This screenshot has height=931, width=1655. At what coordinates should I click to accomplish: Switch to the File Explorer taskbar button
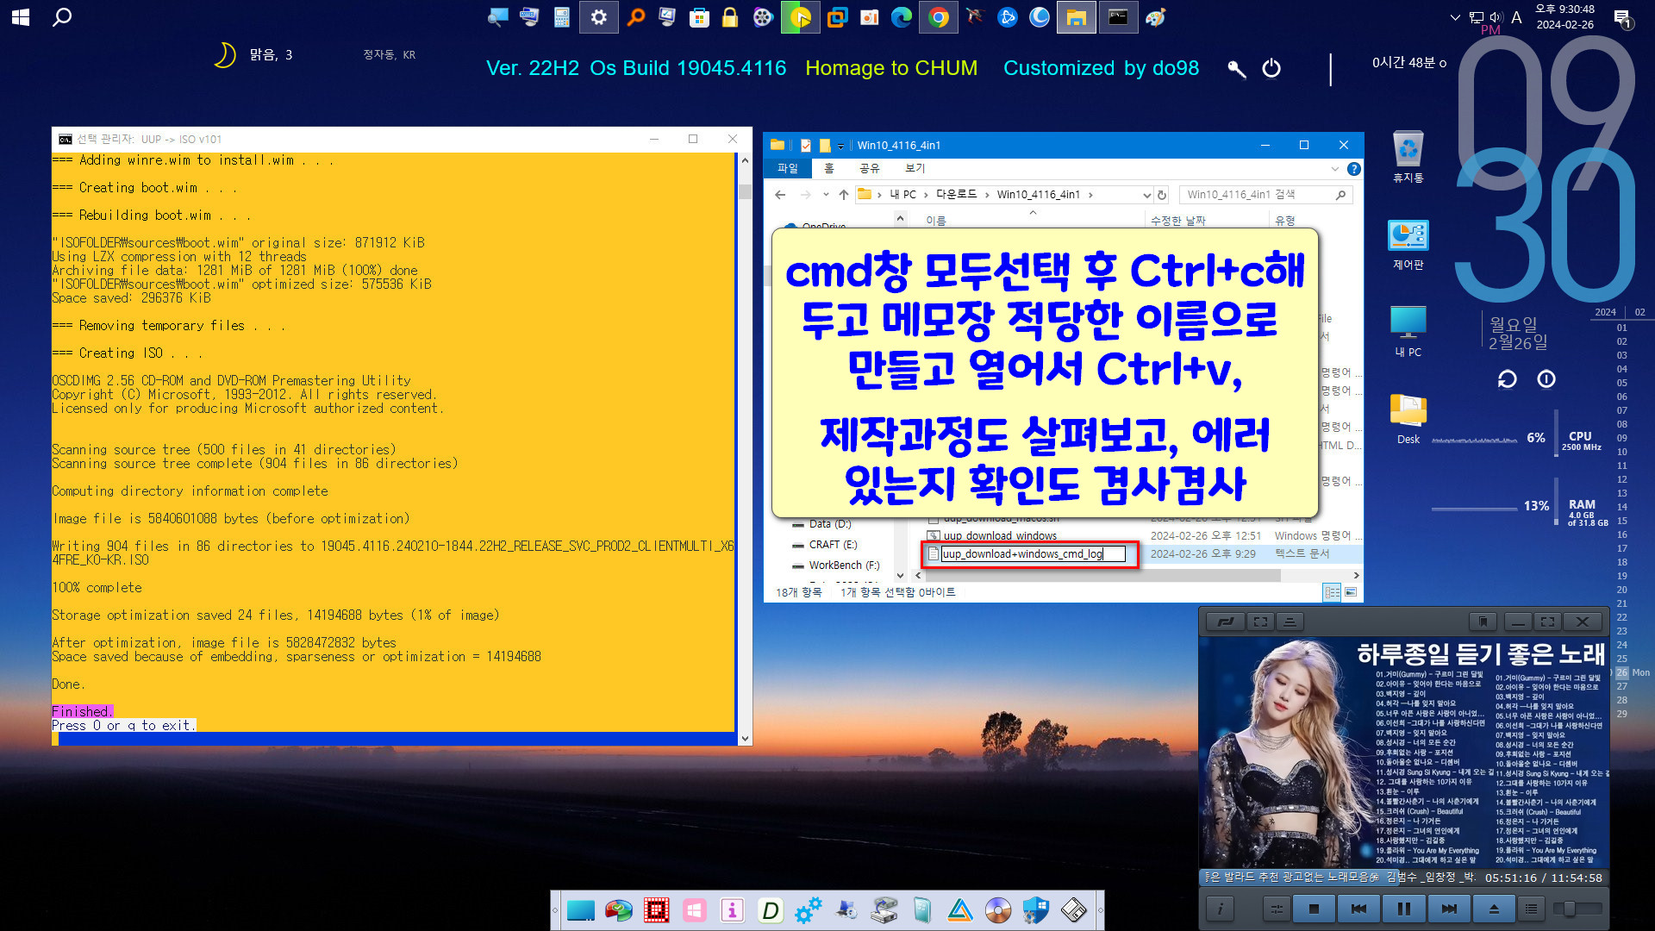coord(1076,17)
